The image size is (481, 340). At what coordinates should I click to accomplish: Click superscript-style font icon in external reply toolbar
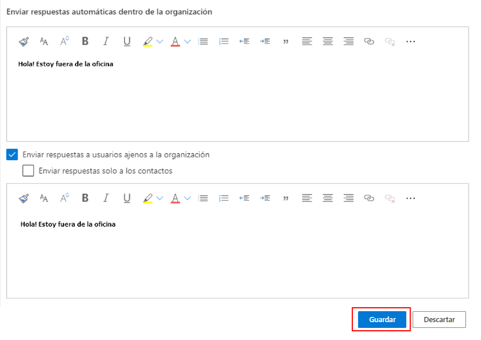pos(65,198)
